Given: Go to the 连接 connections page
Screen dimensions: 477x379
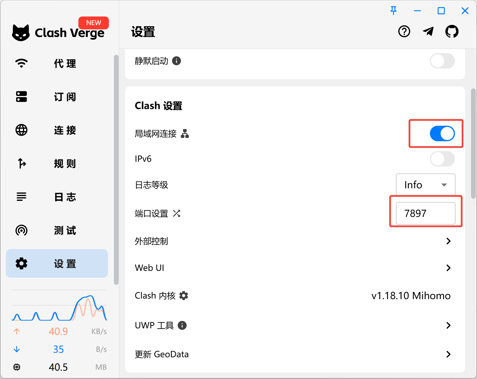Looking at the screenshot, I should click(57, 130).
